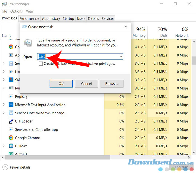Click the process icon in row with 0.5 MB/s
The width and height of the screenshot is (196, 174).
tap(11, 72)
